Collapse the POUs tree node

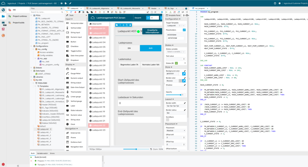[32, 15]
